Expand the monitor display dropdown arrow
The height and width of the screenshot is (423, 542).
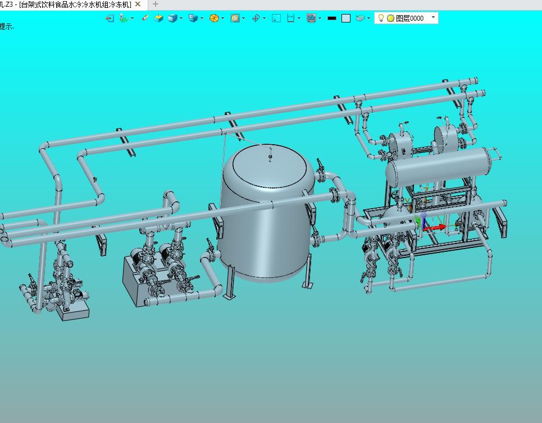[x=320, y=19]
